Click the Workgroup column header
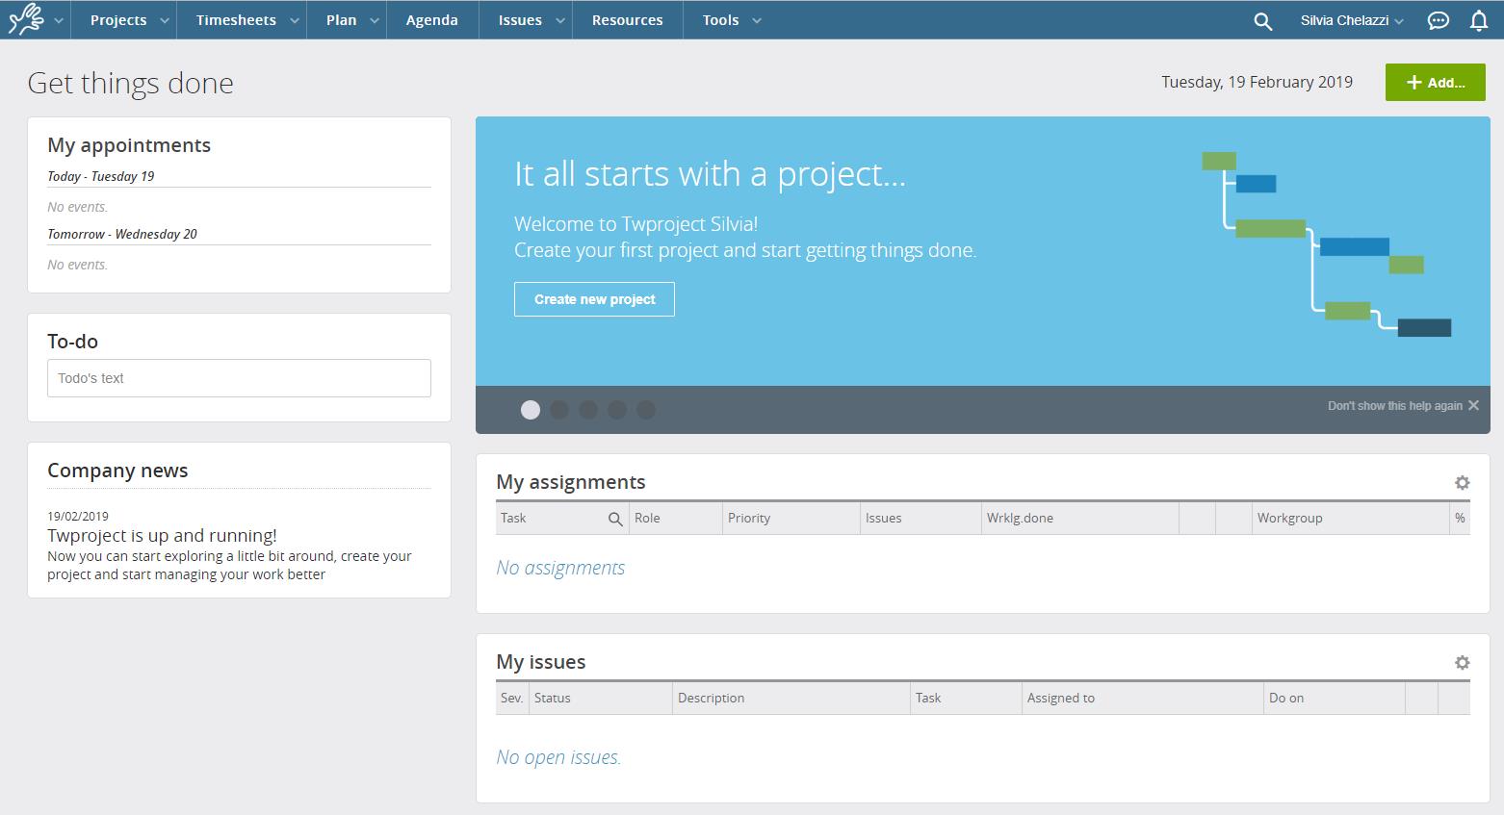The height and width of the screenshot is (815, 1504). click(1289, 518)
